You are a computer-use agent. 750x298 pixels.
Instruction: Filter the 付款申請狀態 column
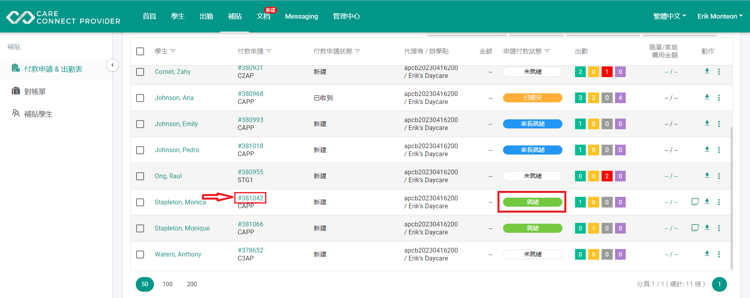(357, 51)
